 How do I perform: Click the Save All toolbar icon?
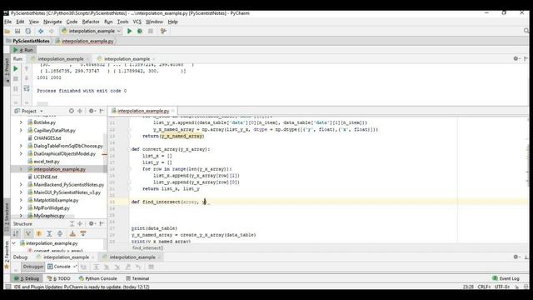tap(17, 31)
